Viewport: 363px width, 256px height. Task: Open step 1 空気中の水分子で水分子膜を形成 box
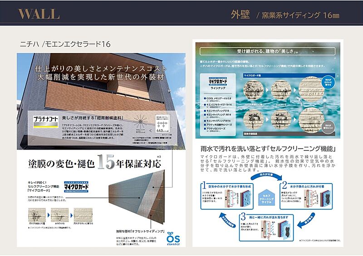[x=227, y=196]
